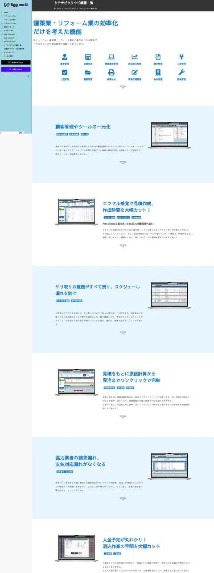Go to Home in the sidebar menu
This screenshot has height=573, width=214.
[x=6, y=12]
